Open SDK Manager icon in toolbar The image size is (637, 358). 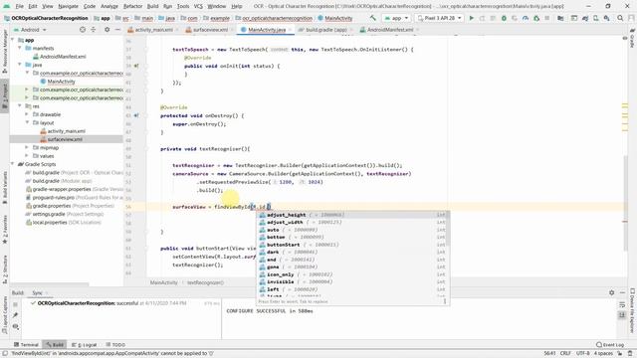tap(606, 18)
